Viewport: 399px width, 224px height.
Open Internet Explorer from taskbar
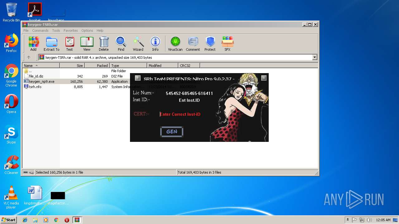25,220
